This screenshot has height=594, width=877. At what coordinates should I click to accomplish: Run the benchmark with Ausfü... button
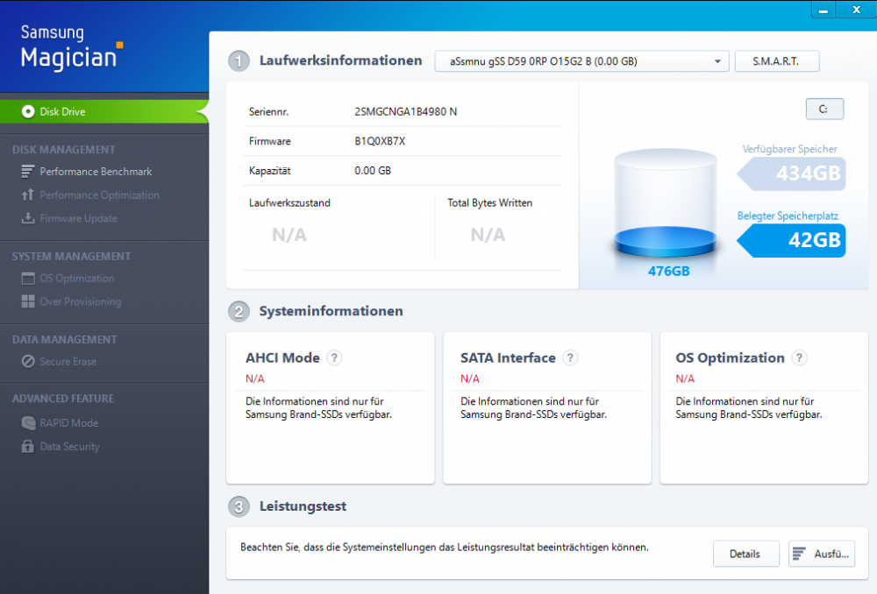coord(822,554)
